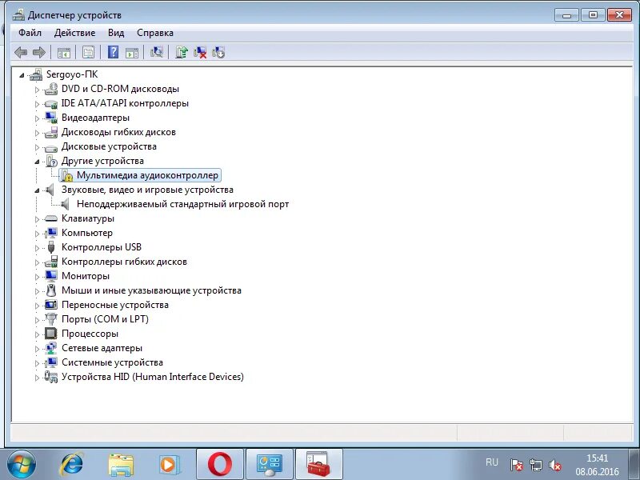Viewport: 640px width, 480px height.
Task: Click the network tray icon
Action: [x=535, y=465]
